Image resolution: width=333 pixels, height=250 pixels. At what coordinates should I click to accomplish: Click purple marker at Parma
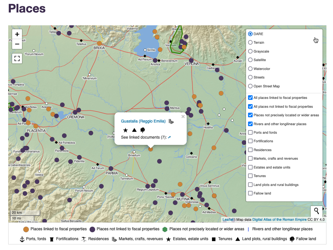[x=111, y=169]
